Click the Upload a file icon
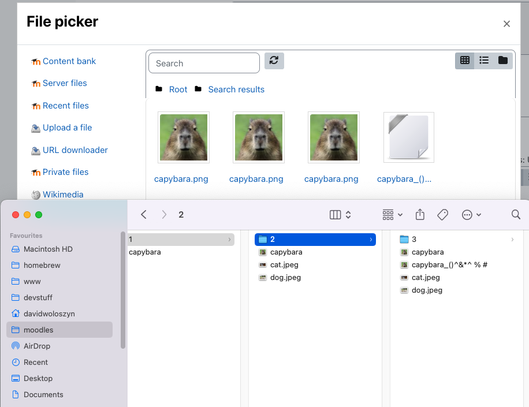The image size is (529, 407). point(36,128)
